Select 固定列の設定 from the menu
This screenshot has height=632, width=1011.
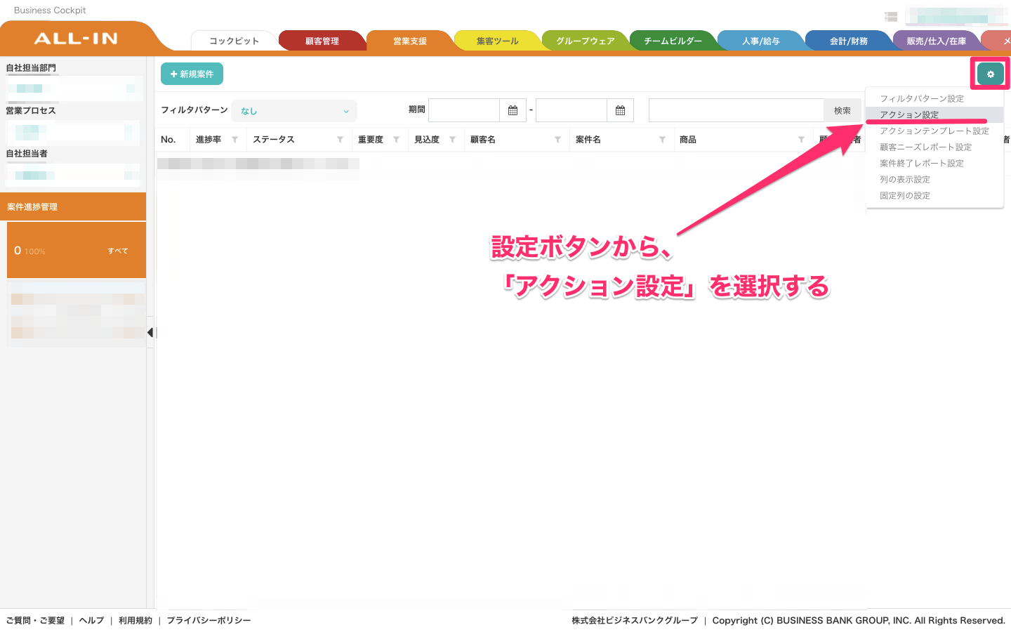pos(934,195)
